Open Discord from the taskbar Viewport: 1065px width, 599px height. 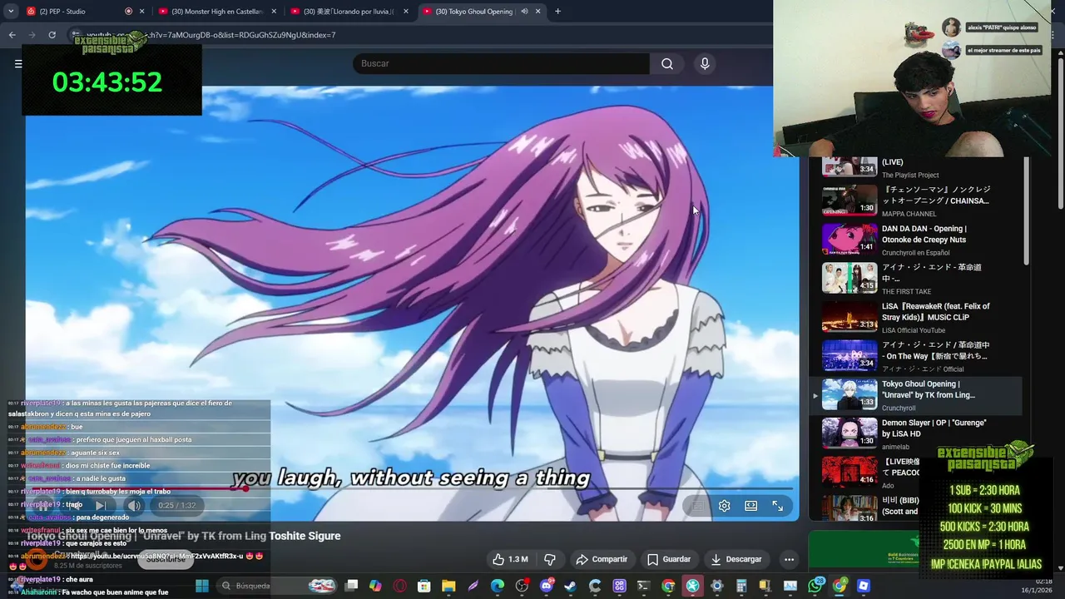click(x=546, y=586)
